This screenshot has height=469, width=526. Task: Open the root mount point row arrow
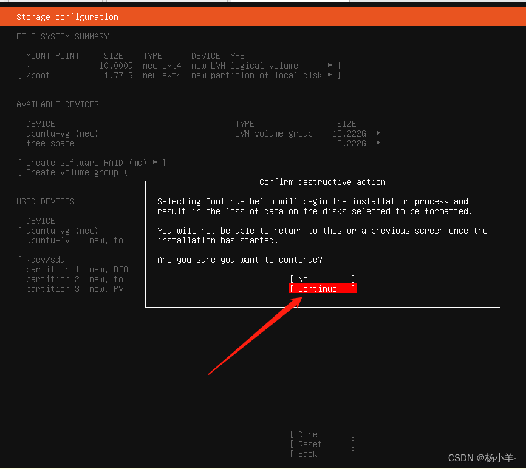coord(330,65)
